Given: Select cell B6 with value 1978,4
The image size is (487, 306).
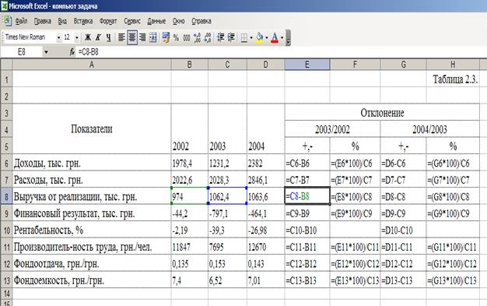Looking at the screenshot, I should point(190,164).
